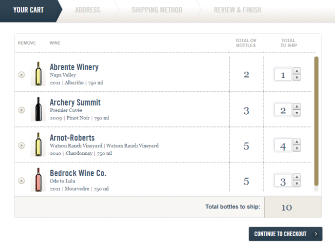Viewport: 335px width, 245px height.
Task: Decrease Archery Summit ship quantity
Action: pos(296,113)
